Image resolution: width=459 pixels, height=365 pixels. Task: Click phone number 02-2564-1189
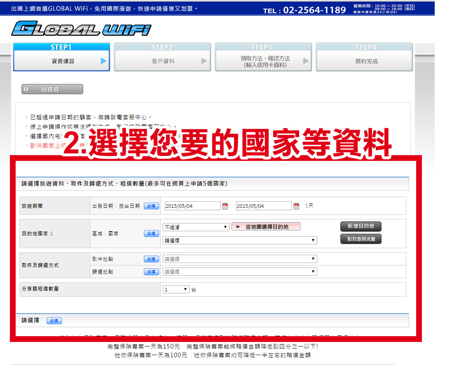pyautogui.click(x=314, y=10)
